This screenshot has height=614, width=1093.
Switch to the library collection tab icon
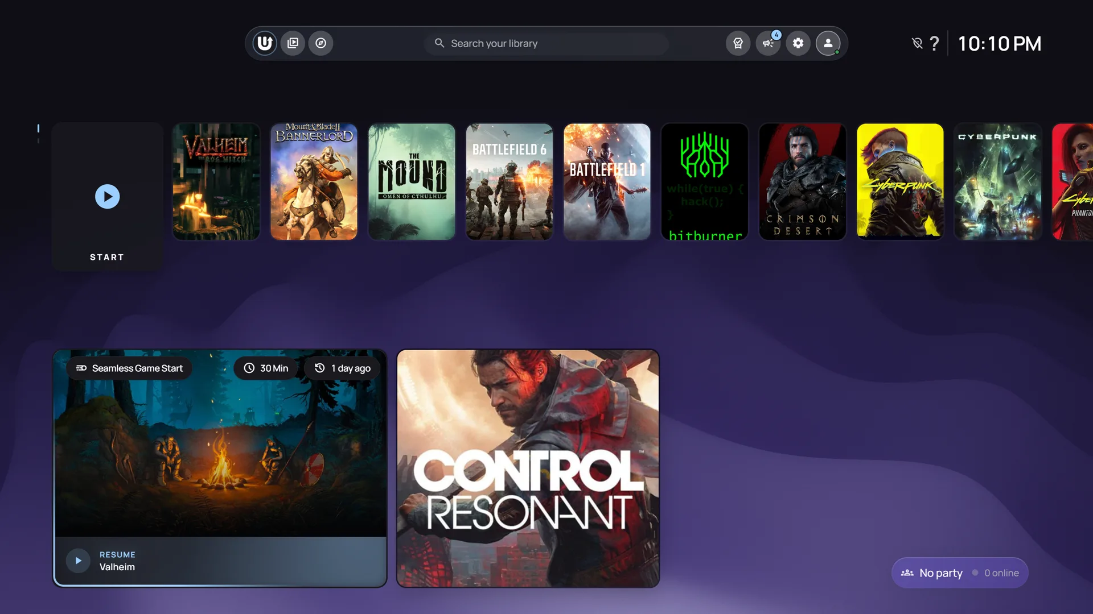(293, 43)
